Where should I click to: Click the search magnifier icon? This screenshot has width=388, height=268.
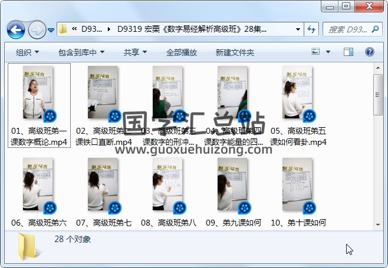click(376, 29)
